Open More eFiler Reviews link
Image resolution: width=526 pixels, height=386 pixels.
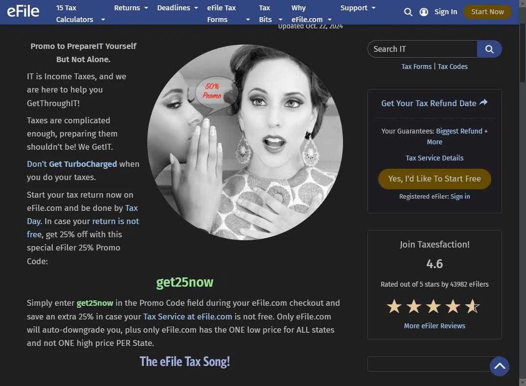(x=435, y=326)
